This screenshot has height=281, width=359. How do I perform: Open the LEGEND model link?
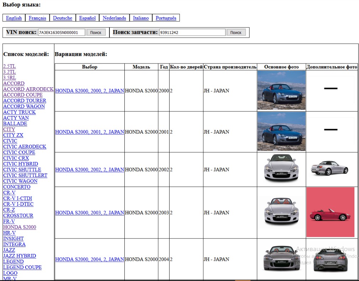click(x=13, y=261)
